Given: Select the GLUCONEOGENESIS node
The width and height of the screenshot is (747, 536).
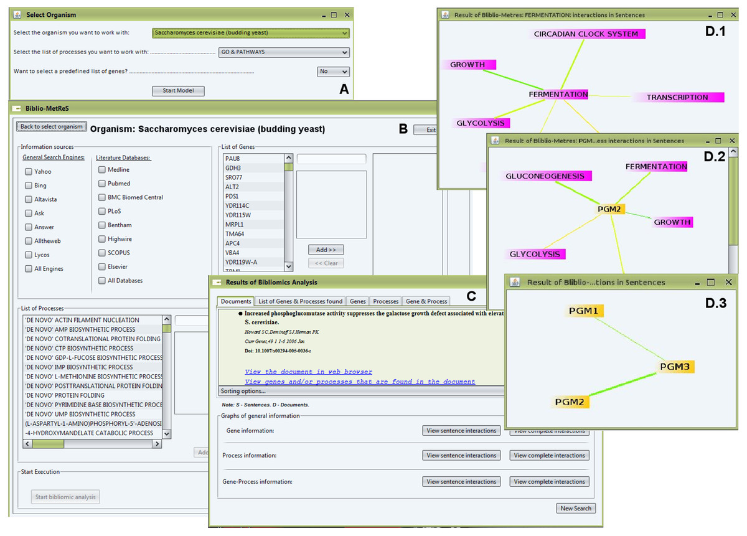Looking at the screenshot, I should click(x=545, y=176).
